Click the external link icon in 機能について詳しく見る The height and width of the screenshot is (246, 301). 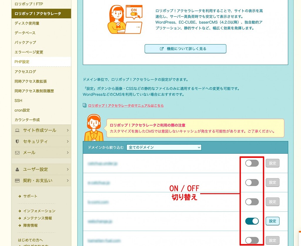point(162,49)
